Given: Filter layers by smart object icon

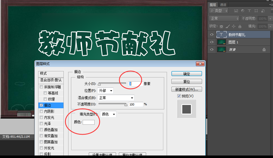Looking at the screenshot, I should (x=263, y=11).
